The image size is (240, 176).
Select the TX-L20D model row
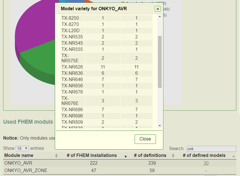(107, 31)
